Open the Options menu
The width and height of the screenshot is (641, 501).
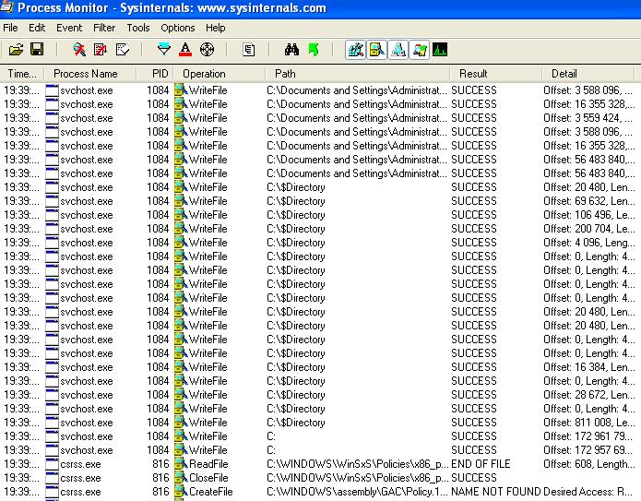tap(177, 28)
